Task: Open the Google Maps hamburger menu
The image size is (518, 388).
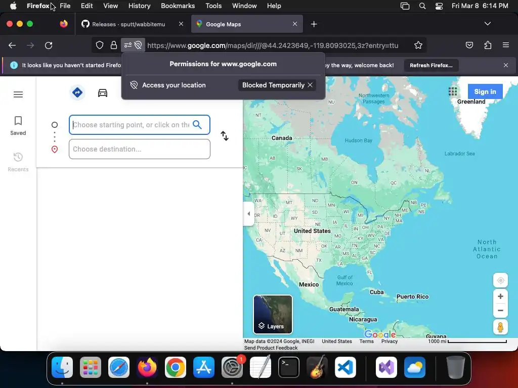Action: (18, 94)
